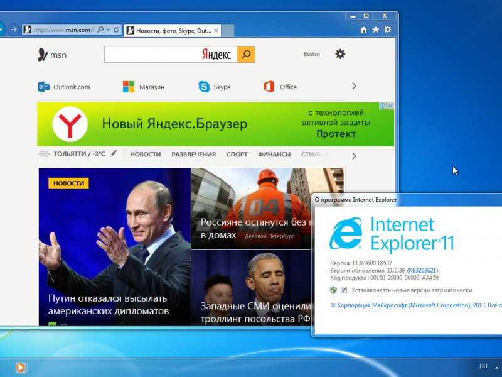Open the KB3203621 update link
Image resolution: width=502 pixels, height=377 pixels.
422,270
